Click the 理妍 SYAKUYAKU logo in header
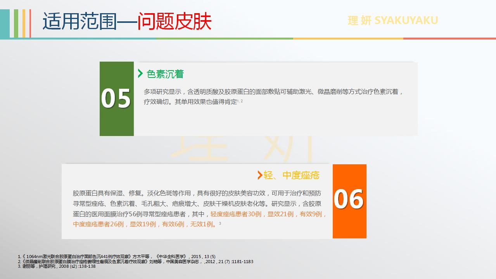The image size is (496, 279). tap(393, 21)
